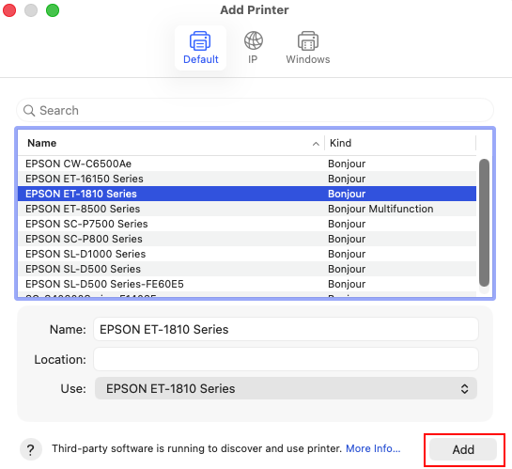The width and height of the screenshot is (512, 469).
Task: Click the question mark help button
Action: click(31, 449)
